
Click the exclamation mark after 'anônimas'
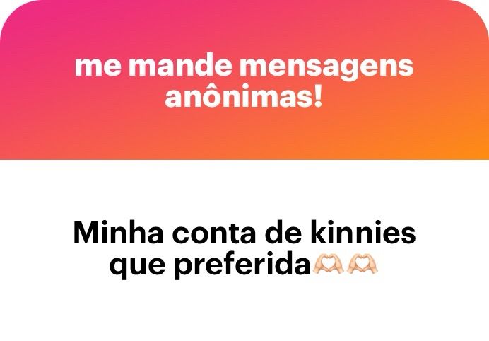(318, 96)
